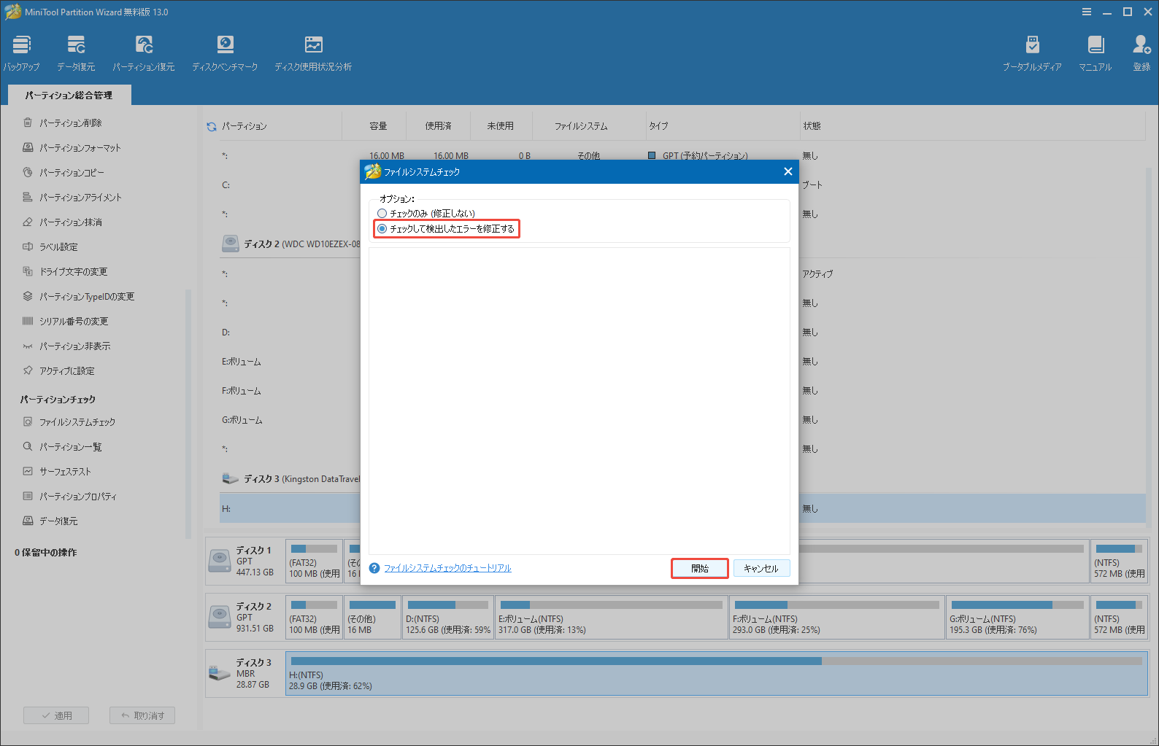Switch to パーティション総合管理 tab
Image resolution: width=1159 pixels, height=746 pixels.
[69, 96]
